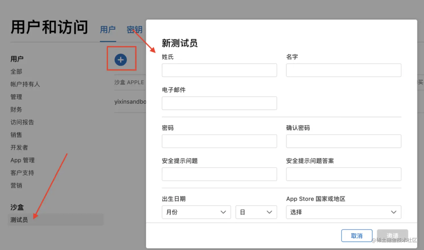Focus the 安全提示问题 input field
Screen dimensions: 424x250
(x=219, y=174)
